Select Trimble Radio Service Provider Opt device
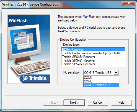 pyautogui.click(x=93, y=53)
